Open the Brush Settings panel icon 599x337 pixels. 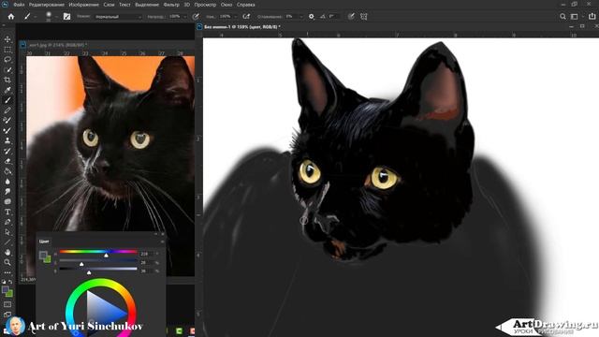point(66,17)
